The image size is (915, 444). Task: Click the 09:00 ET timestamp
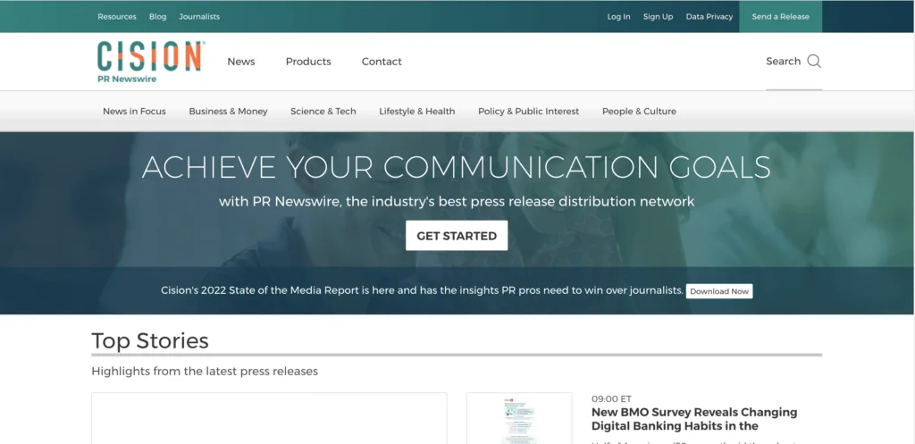[x=611, y=399]
